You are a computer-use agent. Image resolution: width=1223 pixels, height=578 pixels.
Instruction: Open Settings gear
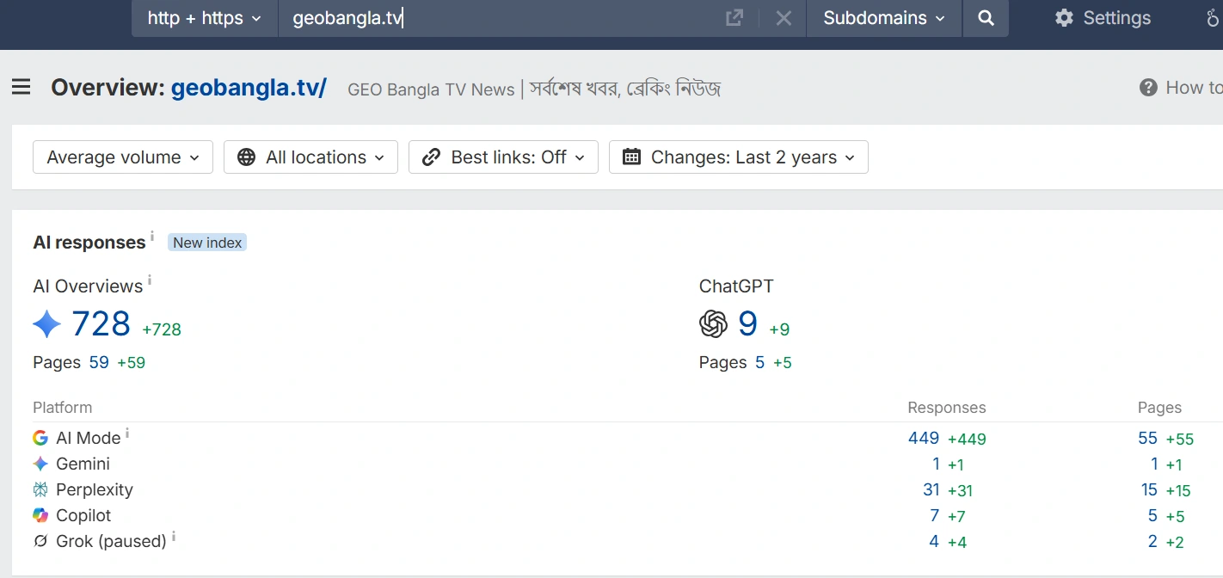(x=1064, y=18)
